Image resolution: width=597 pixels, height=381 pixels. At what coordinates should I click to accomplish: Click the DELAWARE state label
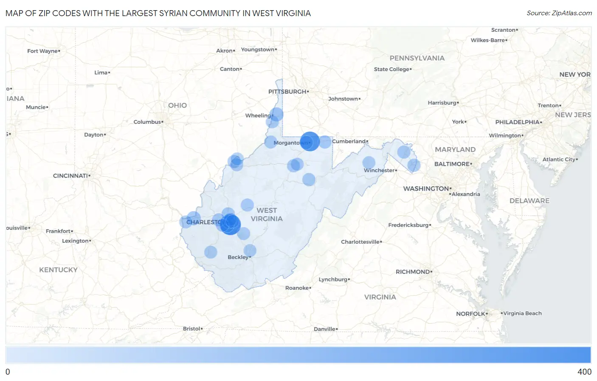coord(529,201)
